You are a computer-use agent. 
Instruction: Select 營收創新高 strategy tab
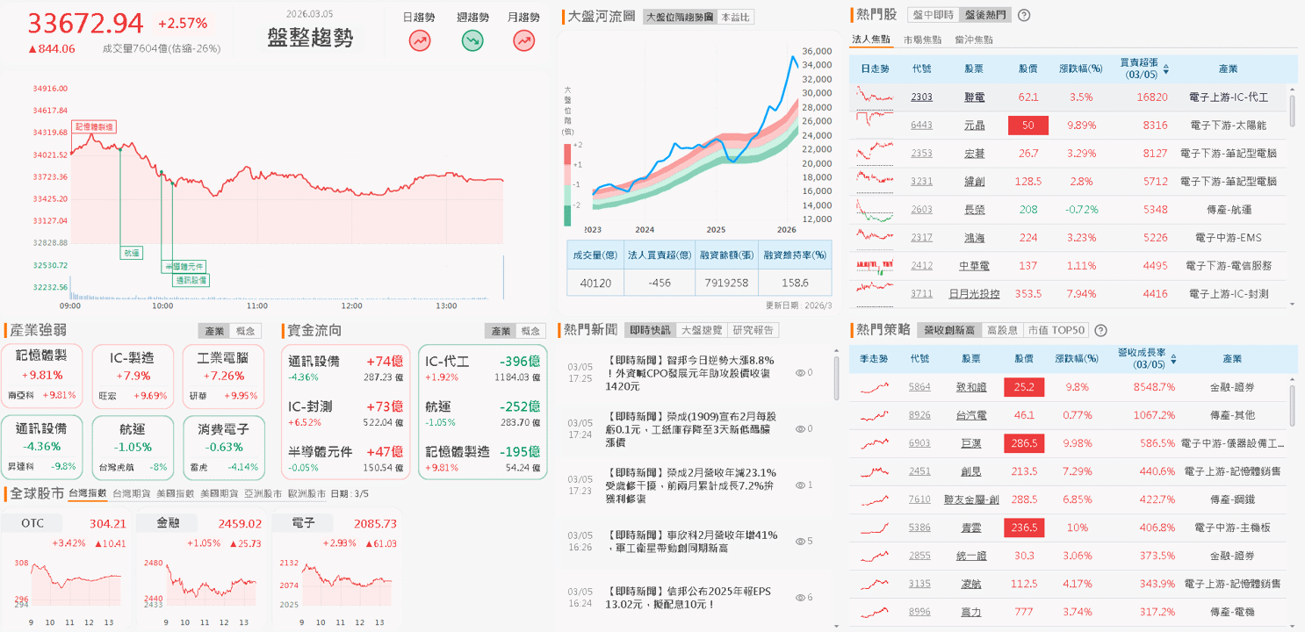[x=949, y=330]
